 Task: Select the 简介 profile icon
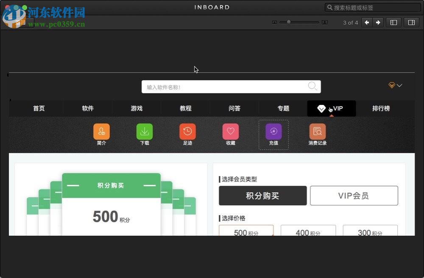[101, 131]
